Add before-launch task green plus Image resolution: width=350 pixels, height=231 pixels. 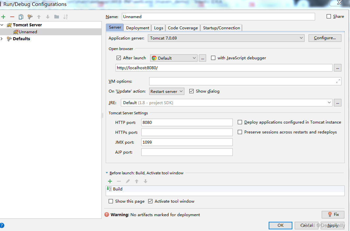110,181
